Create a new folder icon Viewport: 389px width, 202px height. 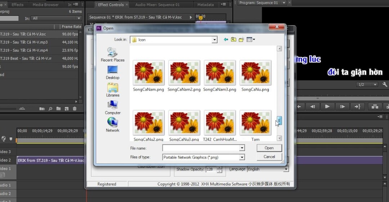point(241,40)
